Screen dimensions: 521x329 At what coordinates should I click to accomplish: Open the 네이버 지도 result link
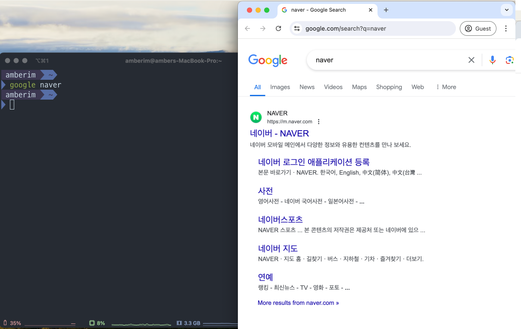pos(278,248)
